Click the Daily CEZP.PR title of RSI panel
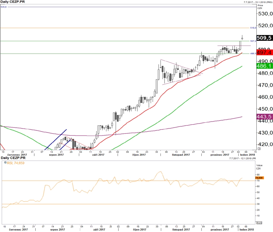This screenshot has height=232, width=273. pos(13,158)
